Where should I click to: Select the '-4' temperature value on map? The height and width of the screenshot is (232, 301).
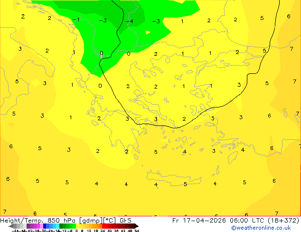(x=130, y=21)
